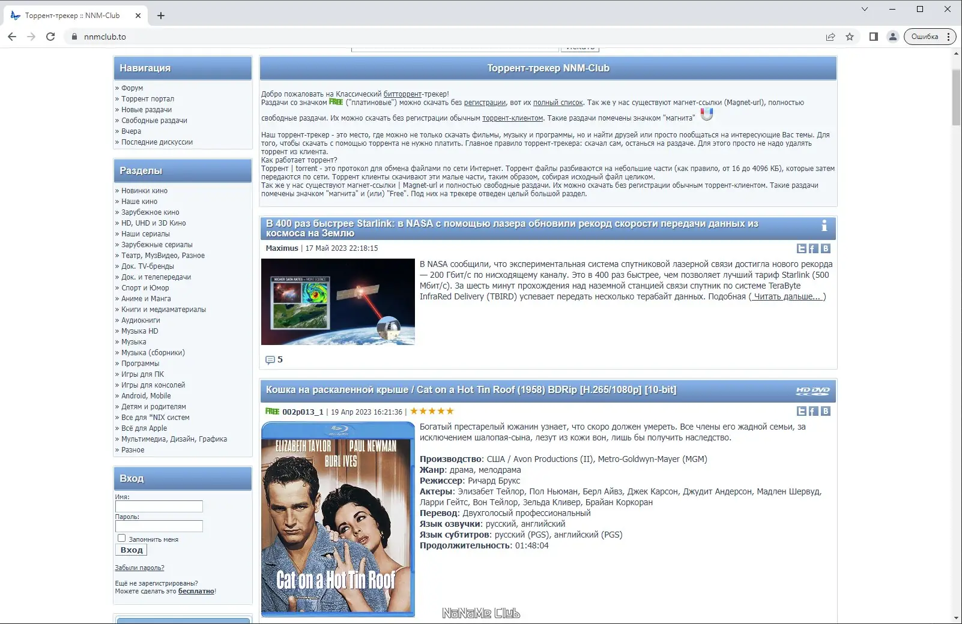Share the Cat on a Hot Tin Roof post on Facebook

click(813, 411)
